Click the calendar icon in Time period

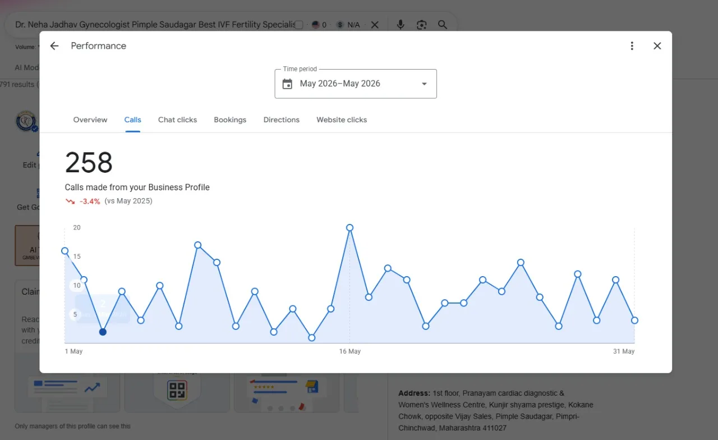coord(287,84)
